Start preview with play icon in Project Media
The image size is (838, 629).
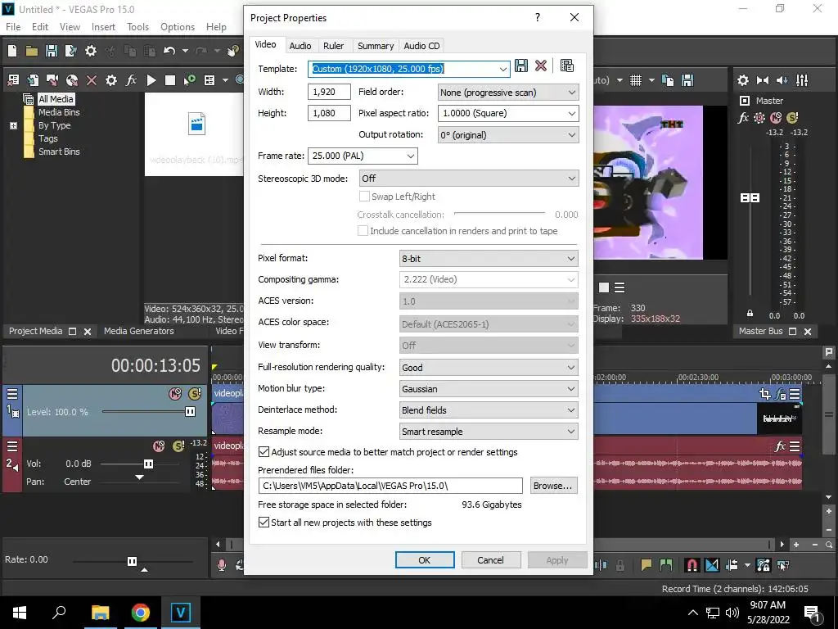coord(151,80)
